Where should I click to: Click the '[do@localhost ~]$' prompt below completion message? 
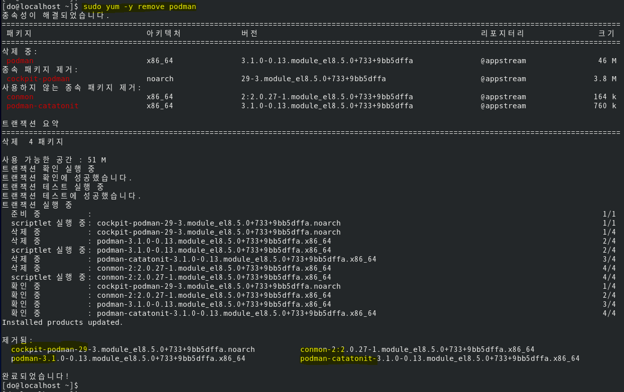click(40, 385)
